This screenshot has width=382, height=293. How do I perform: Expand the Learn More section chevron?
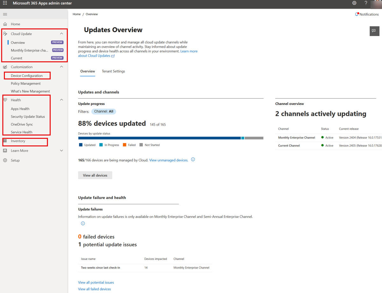tap(61, 151)
